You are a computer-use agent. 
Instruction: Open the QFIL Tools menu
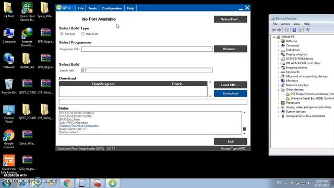pos(92,8)
